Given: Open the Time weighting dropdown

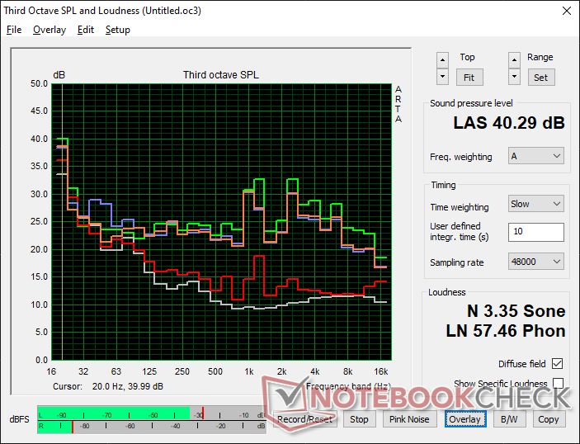Looking at the screenshot, I should point(536,204).
